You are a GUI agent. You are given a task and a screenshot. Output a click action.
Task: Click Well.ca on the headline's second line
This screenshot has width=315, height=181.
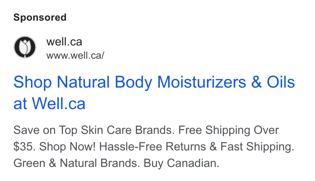pyautogui.click(x=59, y=103)
